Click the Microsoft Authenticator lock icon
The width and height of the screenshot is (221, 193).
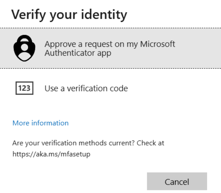coord(25,48)
